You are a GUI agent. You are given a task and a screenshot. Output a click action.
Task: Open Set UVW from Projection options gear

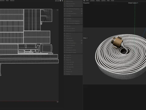point(82,9)
